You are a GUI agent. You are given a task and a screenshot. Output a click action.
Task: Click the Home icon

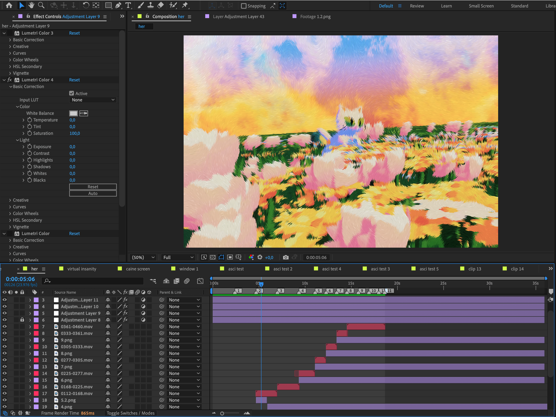[9, 5]
